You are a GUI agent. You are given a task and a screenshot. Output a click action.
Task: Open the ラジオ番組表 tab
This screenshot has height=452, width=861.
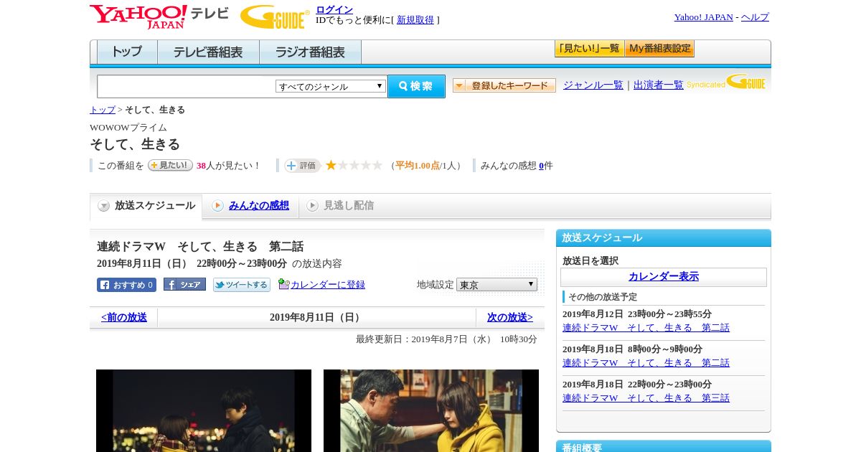coord(310,52)
